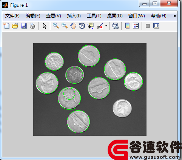Click the Hide Plot Tools icon
182x160 pixels.
pyautogui.click(x=148, y=26)
